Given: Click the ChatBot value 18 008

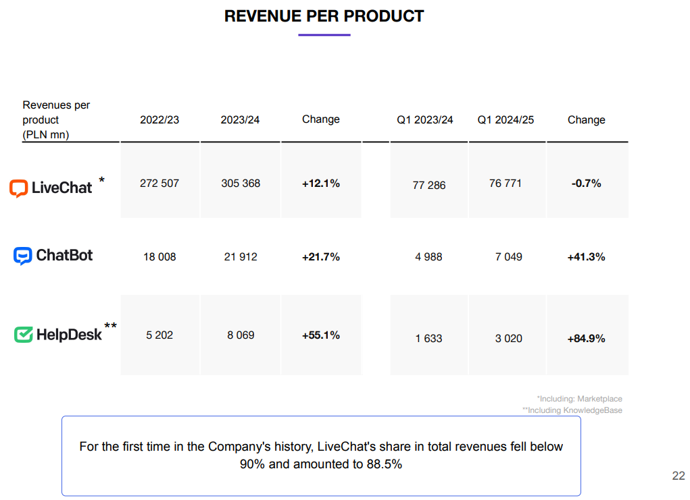Looking at the screenshot, I should (x=159, y=256).
